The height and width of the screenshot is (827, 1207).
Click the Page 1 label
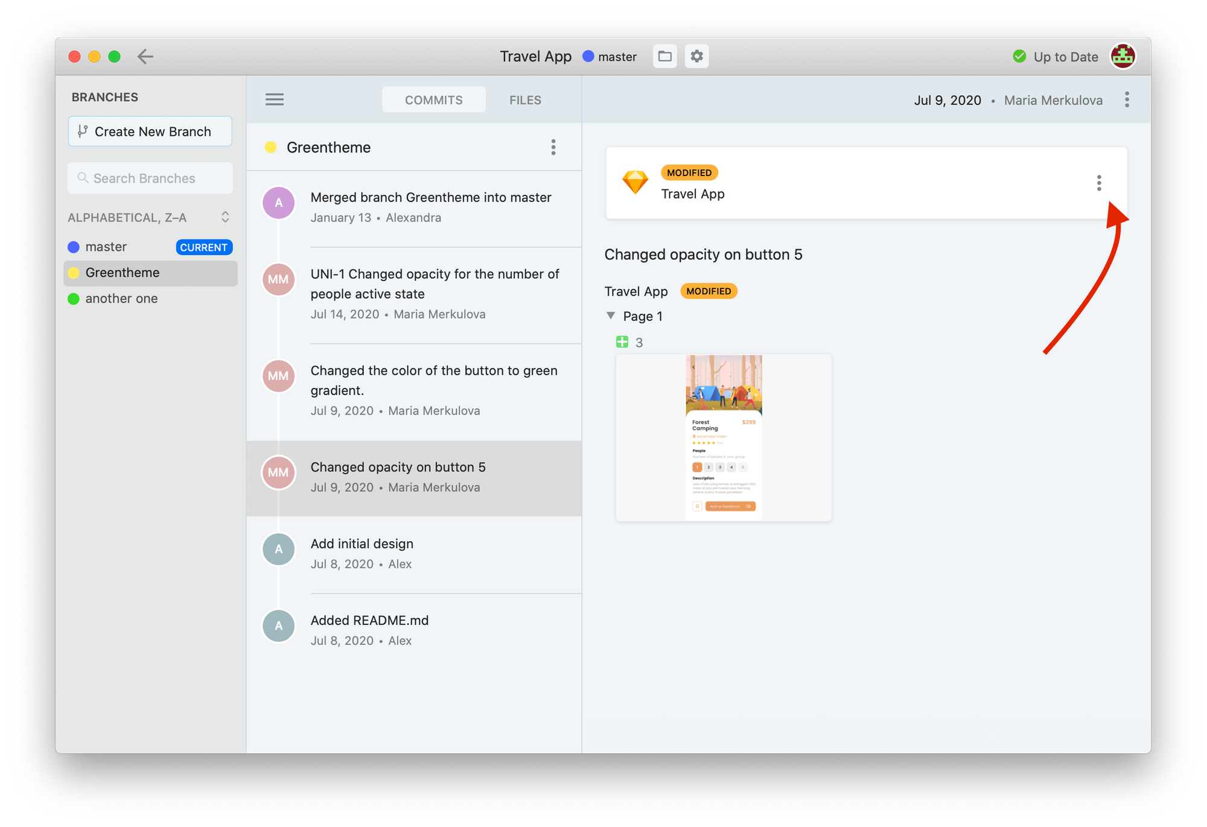[643, 316]
